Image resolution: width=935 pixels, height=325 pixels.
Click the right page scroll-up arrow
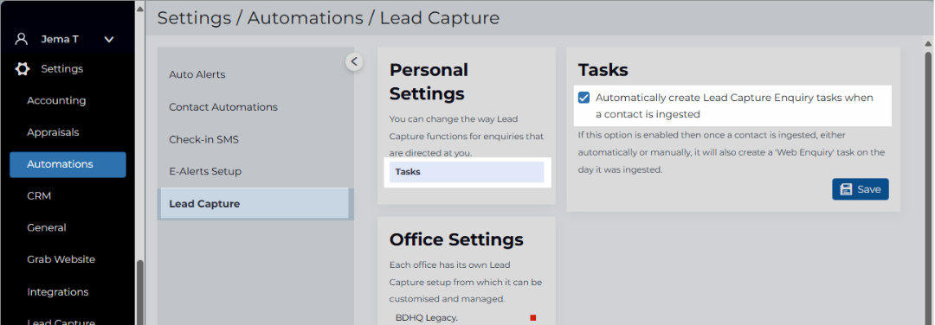pyautogui.click(x=928, y=43)
